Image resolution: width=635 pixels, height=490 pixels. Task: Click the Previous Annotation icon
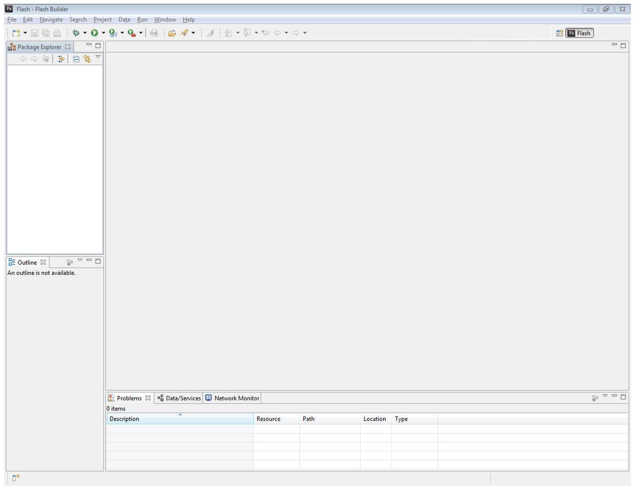(x=247, y=33)
